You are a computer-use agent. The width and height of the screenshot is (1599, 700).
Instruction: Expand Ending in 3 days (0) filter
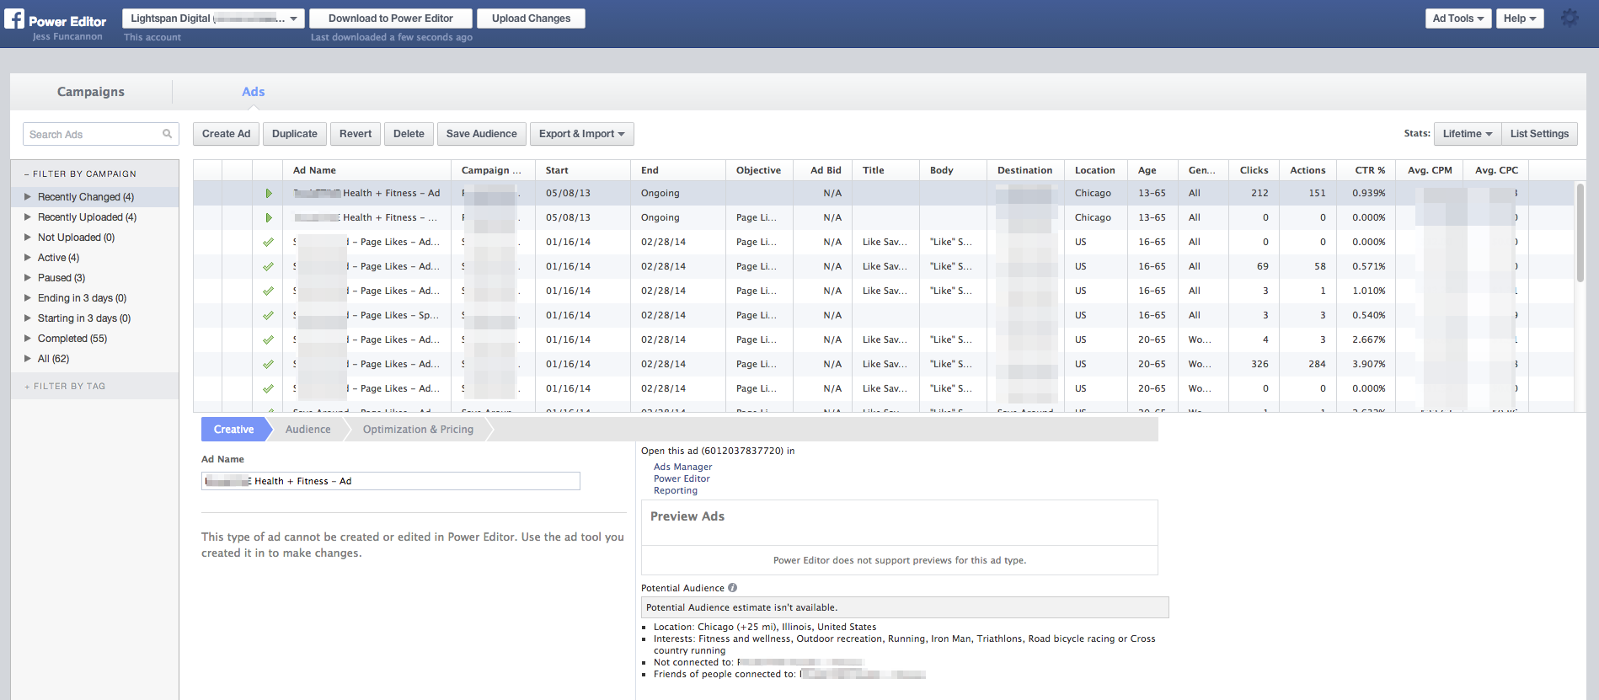28,297
